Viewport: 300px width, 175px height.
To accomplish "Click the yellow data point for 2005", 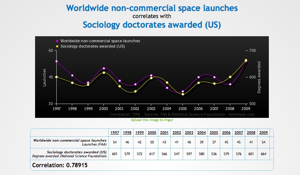I will tap(183, 94).
